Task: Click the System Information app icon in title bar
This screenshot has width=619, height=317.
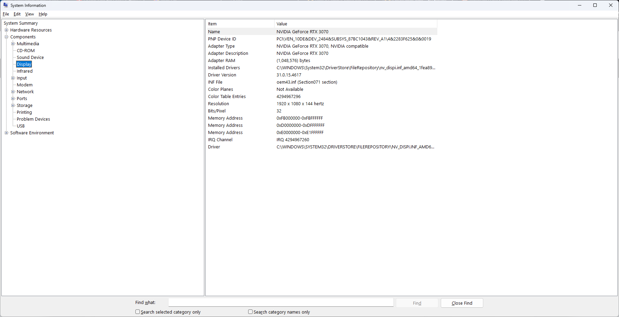Action: tap(5, 5)
